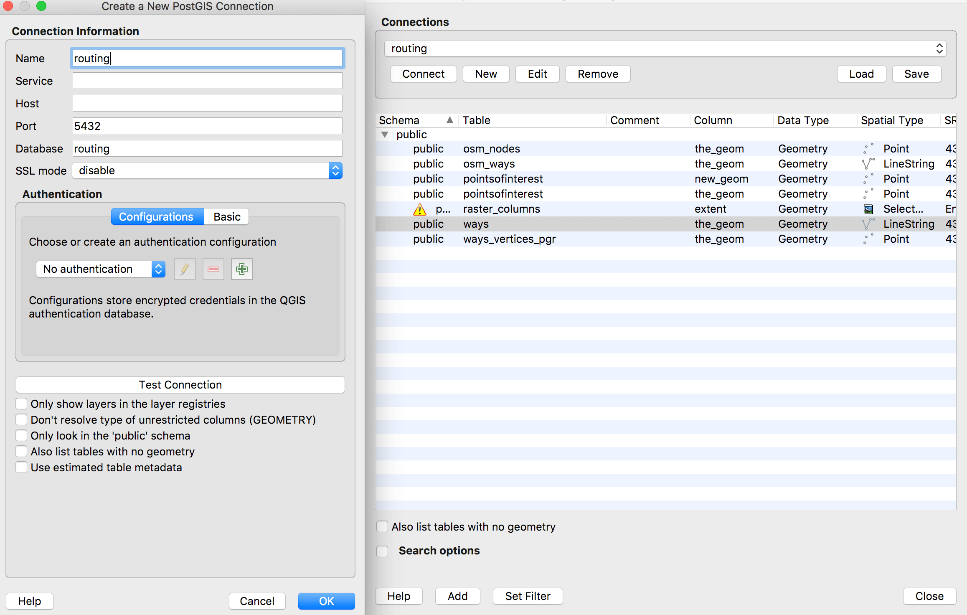
Task: Click the point icon in pointsofinterest the_geom row
Action: [868, 194]
